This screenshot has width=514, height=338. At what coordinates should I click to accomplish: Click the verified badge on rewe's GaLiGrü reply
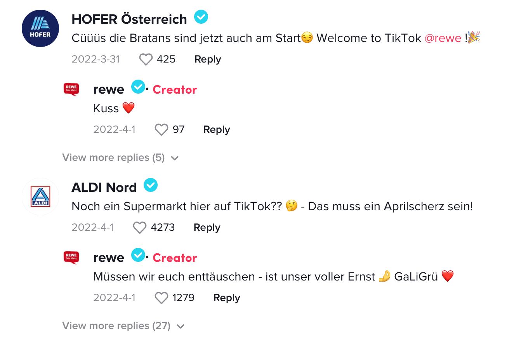[138, 255]
